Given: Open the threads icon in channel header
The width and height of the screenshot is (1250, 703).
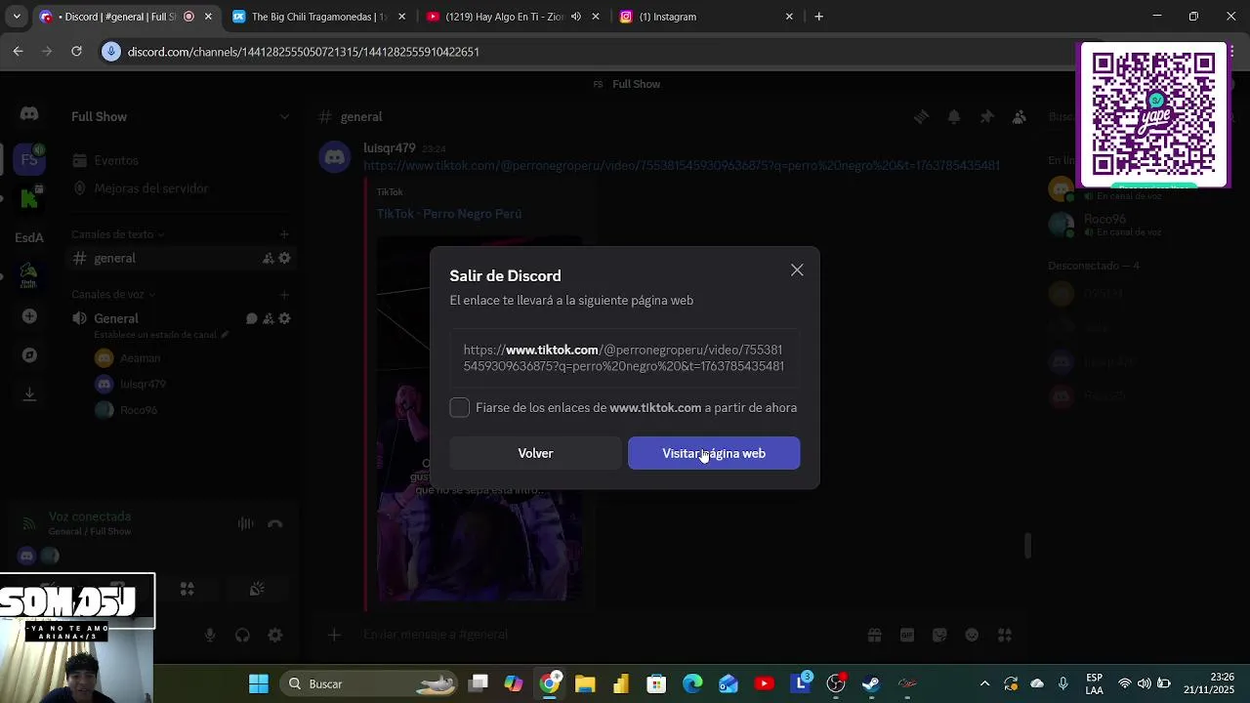Looking at the screenshot, I should tap(921, 117).
